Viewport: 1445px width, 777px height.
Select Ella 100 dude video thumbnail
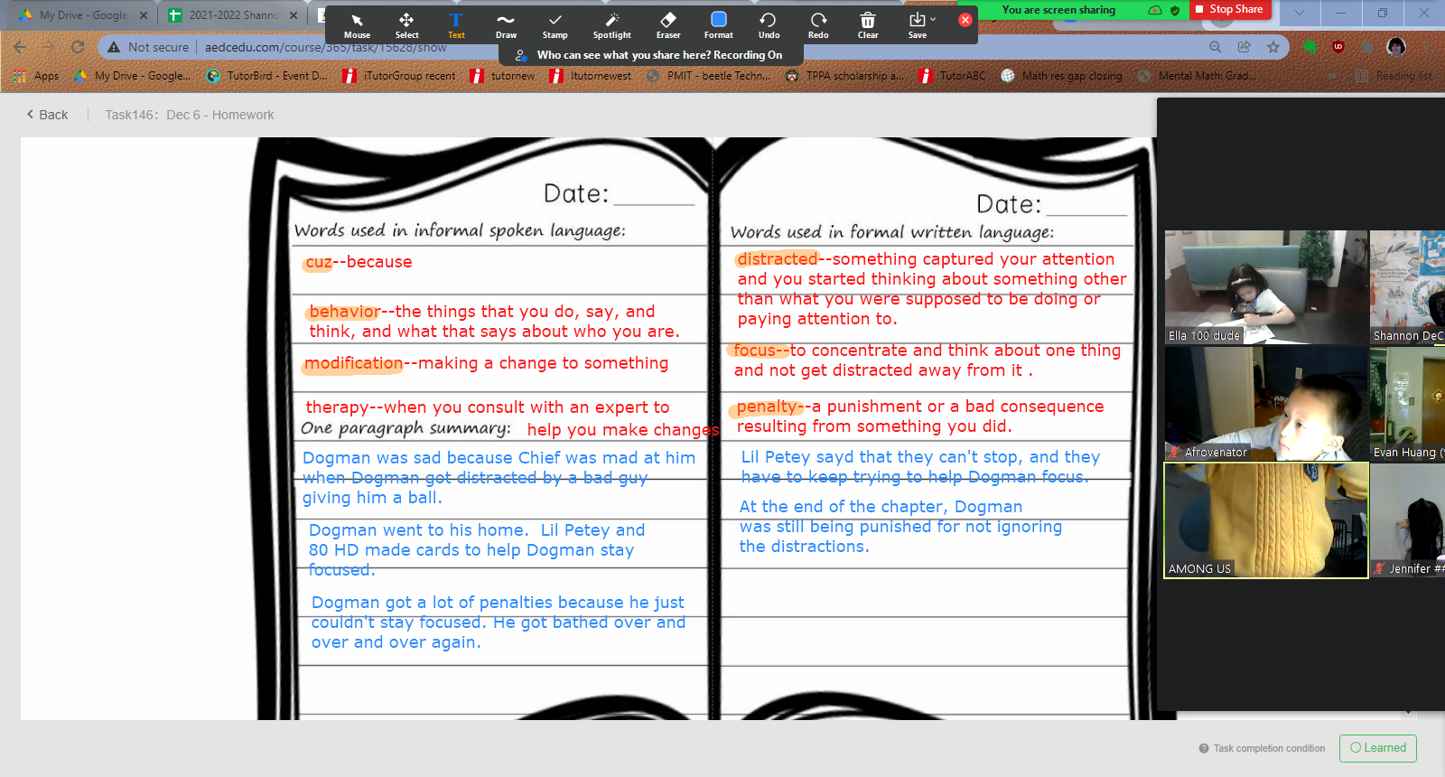(1266, 287)
